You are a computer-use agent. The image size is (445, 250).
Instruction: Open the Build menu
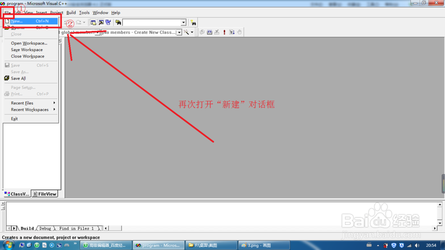(x=71, y=12)
